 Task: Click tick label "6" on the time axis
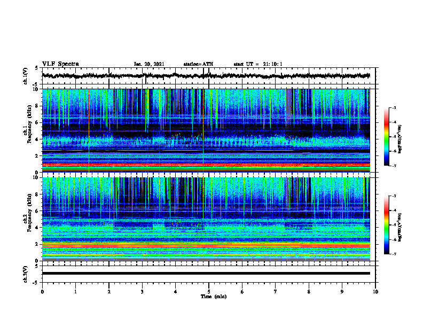pyautogui.click(x=242, y=292)
